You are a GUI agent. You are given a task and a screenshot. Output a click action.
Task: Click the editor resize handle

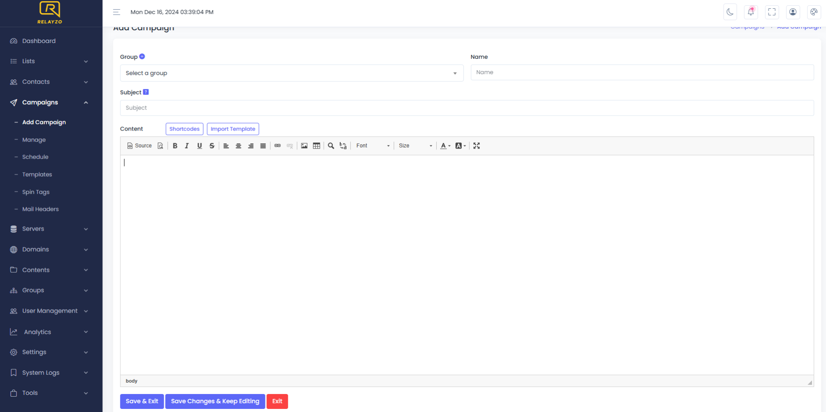810,383
